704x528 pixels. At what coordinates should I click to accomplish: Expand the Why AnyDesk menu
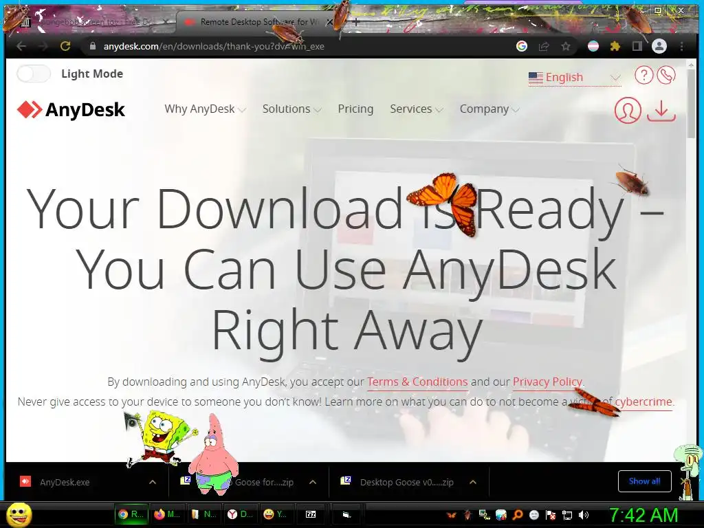tap(205, 109)
